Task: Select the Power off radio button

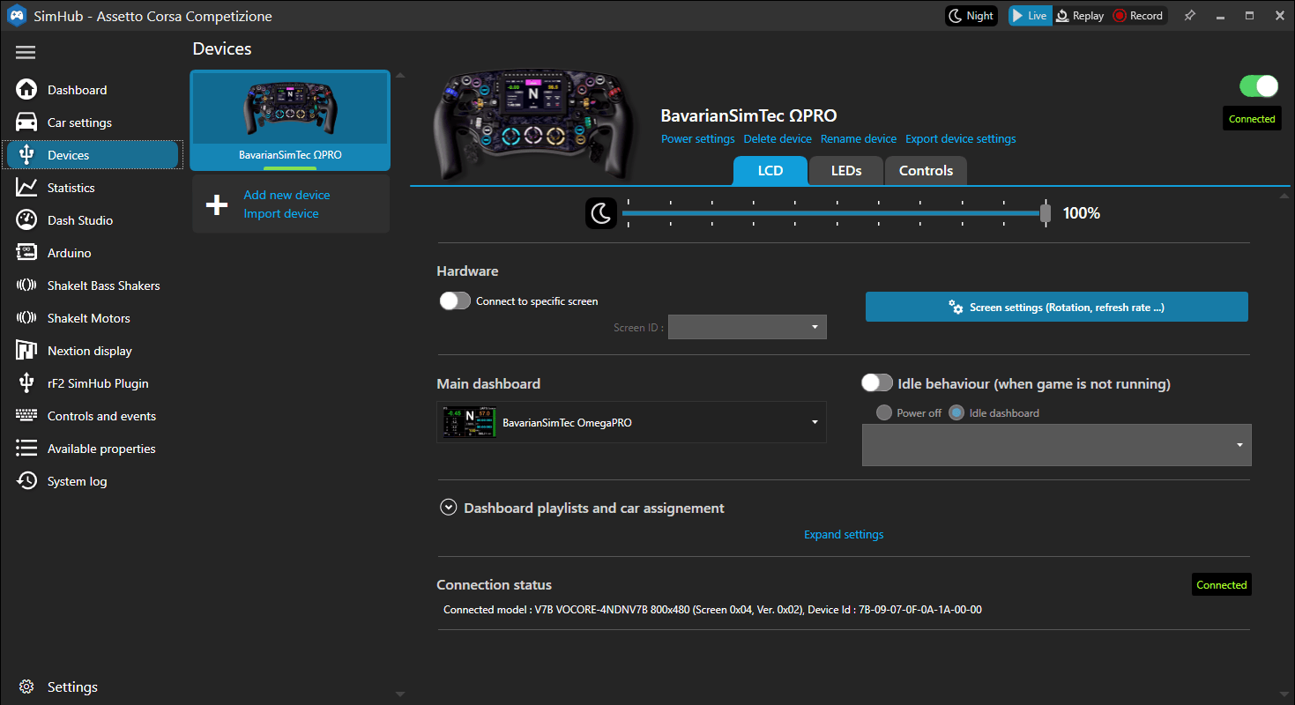Action: point(883,413)
